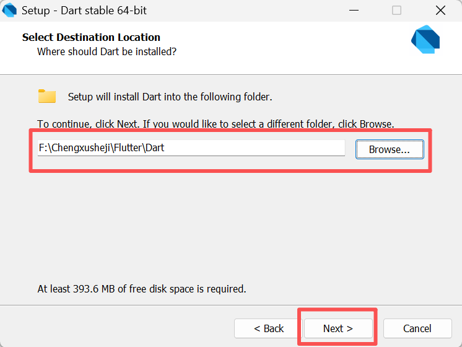
Task: Close the setup window
Action: pyautogui.click(x=440, y=11)
